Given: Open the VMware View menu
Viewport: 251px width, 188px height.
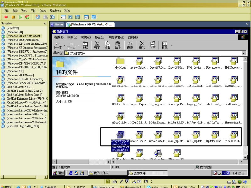Looking at the screenshot, I should click(x=24, y=11).
